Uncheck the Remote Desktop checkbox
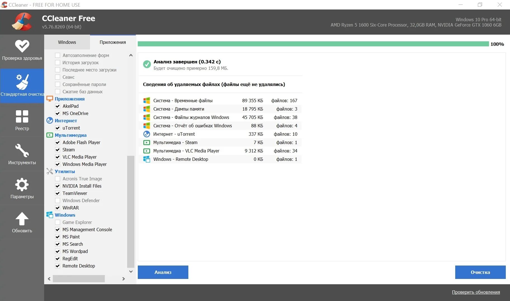The height and width of the screenshot is (301, 510). (x=58, y=266)
